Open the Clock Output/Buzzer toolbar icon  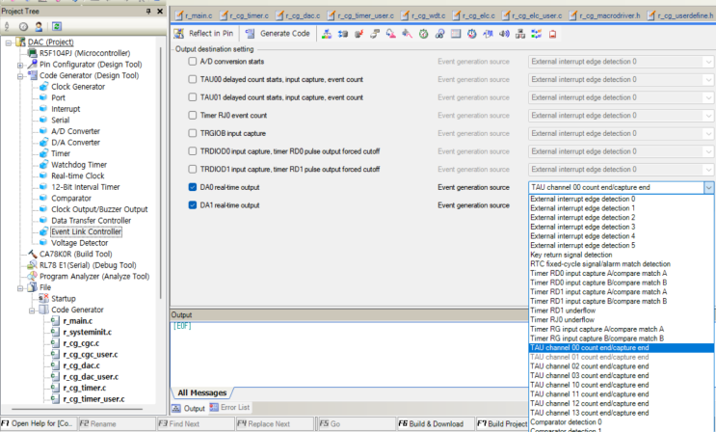coord(504,34)
